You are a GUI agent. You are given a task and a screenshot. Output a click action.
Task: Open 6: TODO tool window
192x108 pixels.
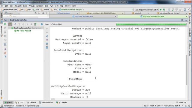[20, 103]
